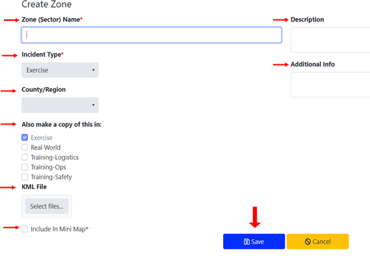The width and height of the screenshot is (370, 260).
Task: Check the Real World checkbox
Action: [x=25, y=148]
